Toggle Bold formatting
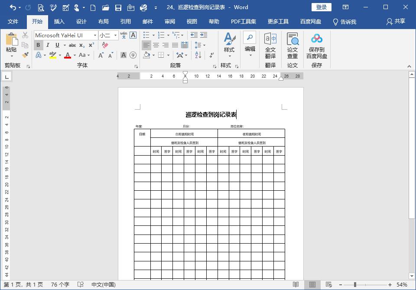416x290 pixels. pos(38,45)
